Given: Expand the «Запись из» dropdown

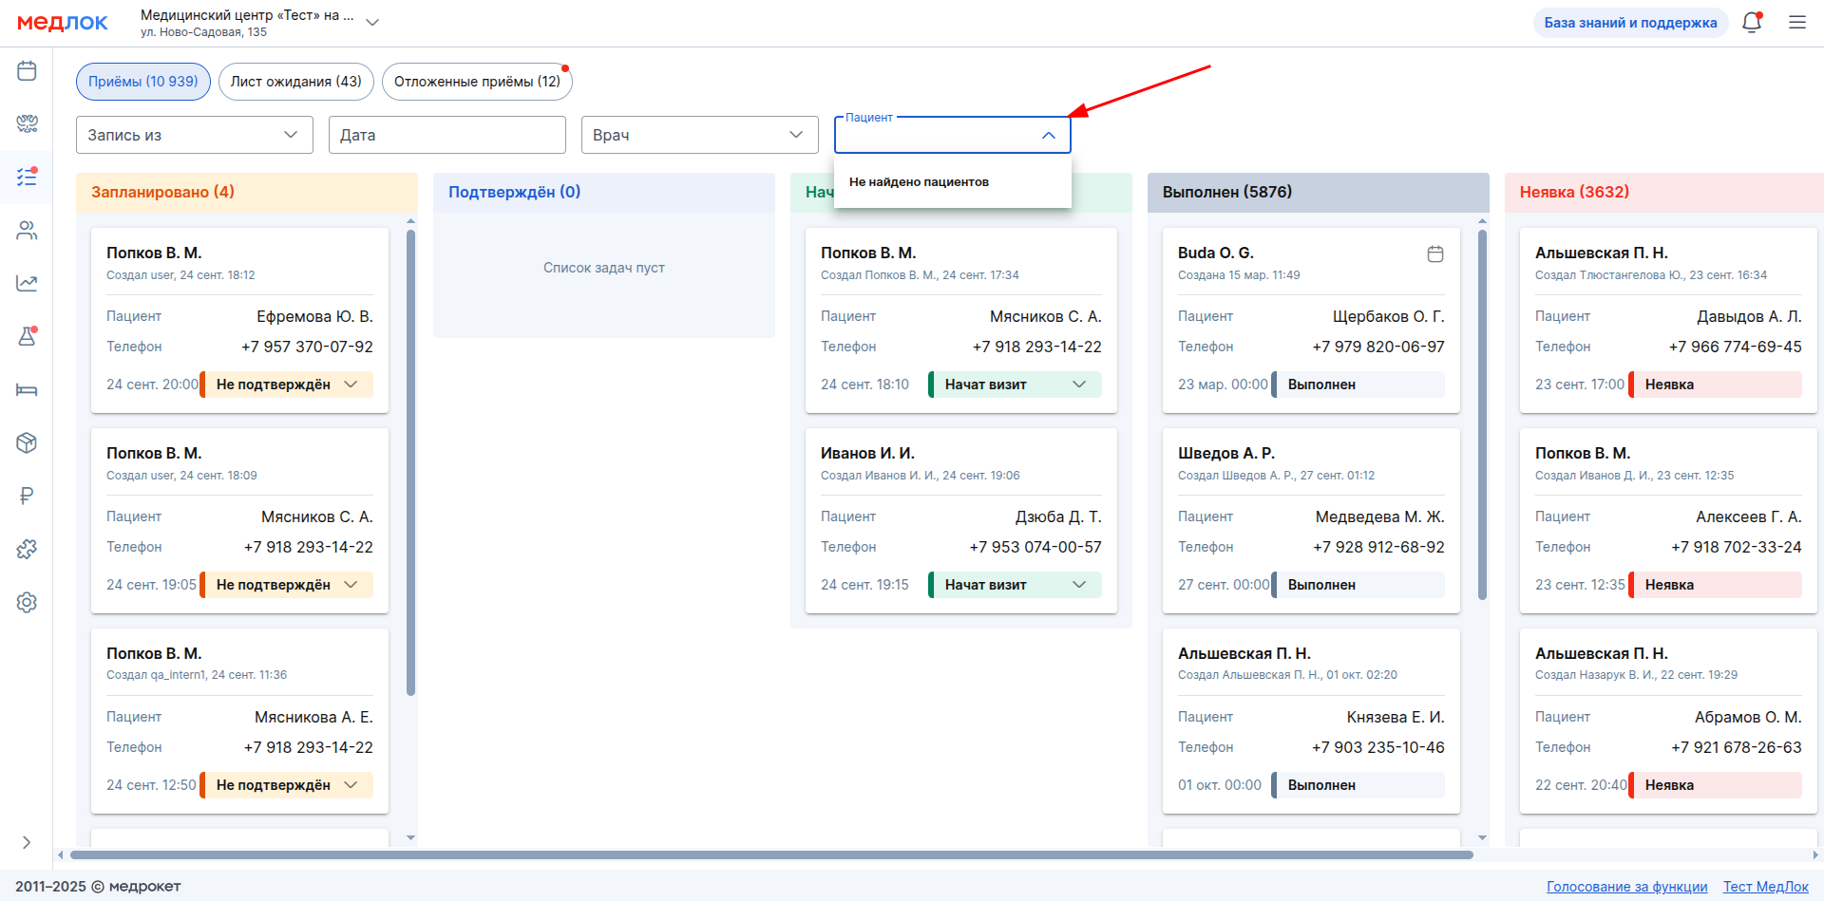Looking at the screenshot, I should (195, 135).
